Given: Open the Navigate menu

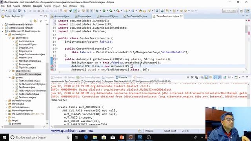Looking at the screenshot, I should pyautogui.click(x=38, y=6).
